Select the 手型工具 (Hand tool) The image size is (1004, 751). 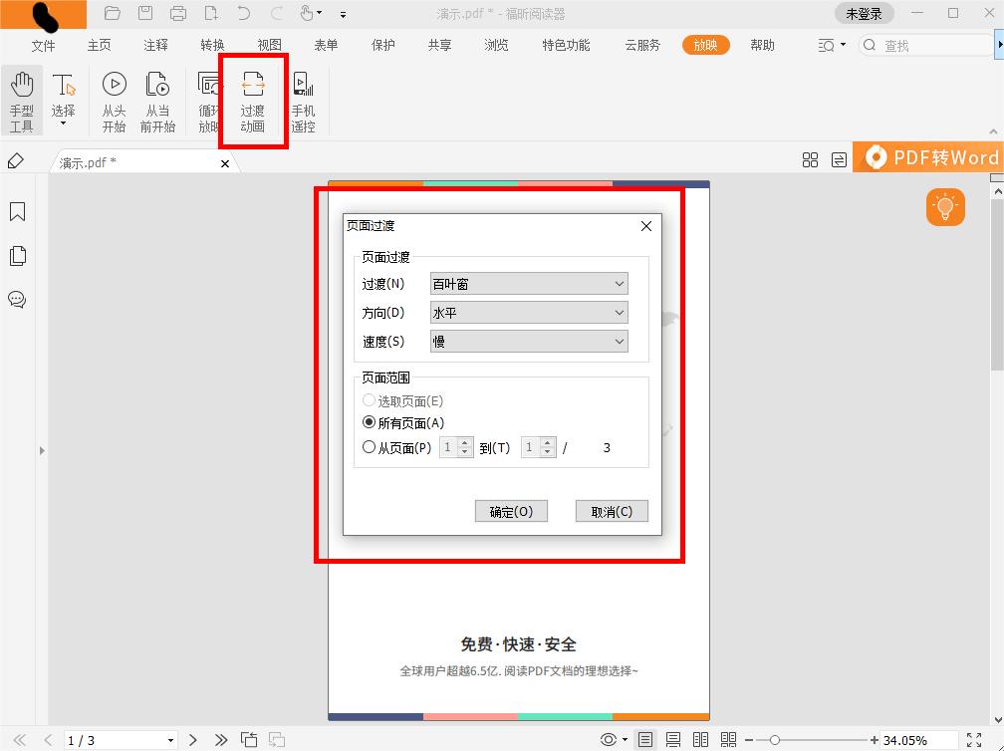(x=22, y=97)
